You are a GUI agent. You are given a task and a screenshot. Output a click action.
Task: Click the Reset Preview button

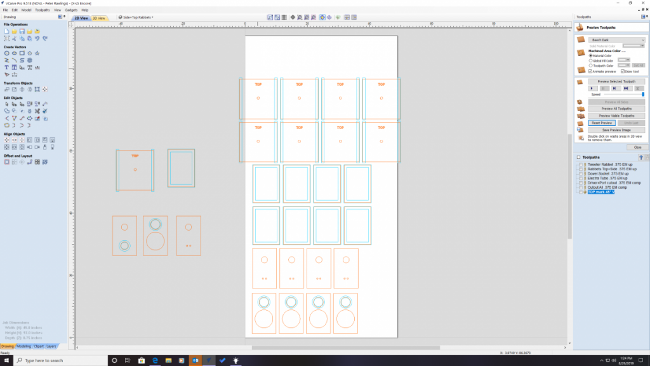[601, 123]
